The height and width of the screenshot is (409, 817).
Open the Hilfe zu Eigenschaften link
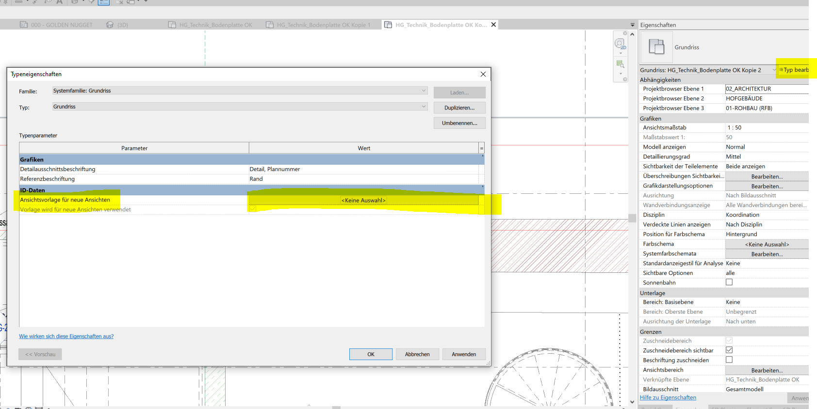[x=668, y=397]
